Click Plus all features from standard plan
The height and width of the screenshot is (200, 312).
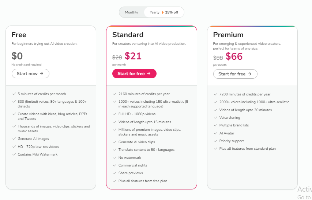(248, 149)
